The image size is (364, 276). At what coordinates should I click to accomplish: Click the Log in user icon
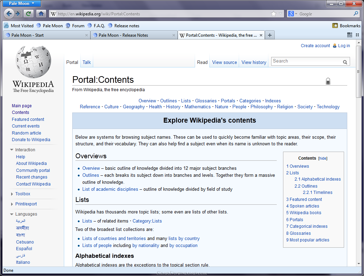[x=335, y=46]
